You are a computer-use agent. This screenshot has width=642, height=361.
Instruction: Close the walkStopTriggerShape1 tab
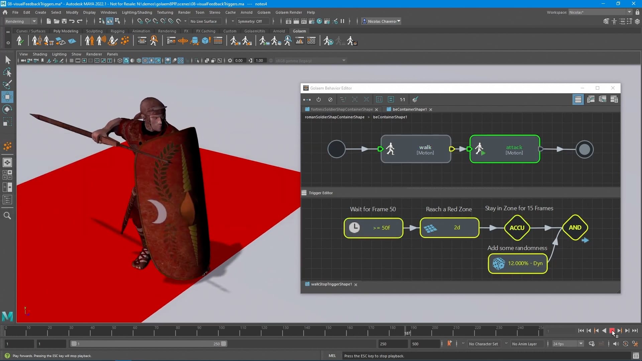point(355,285)
